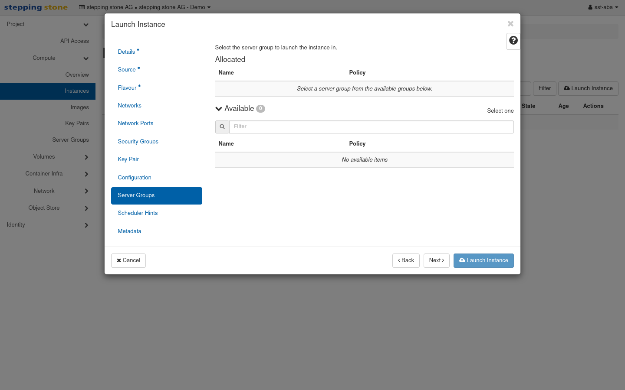Click the State column header

[x=528, y=106]
